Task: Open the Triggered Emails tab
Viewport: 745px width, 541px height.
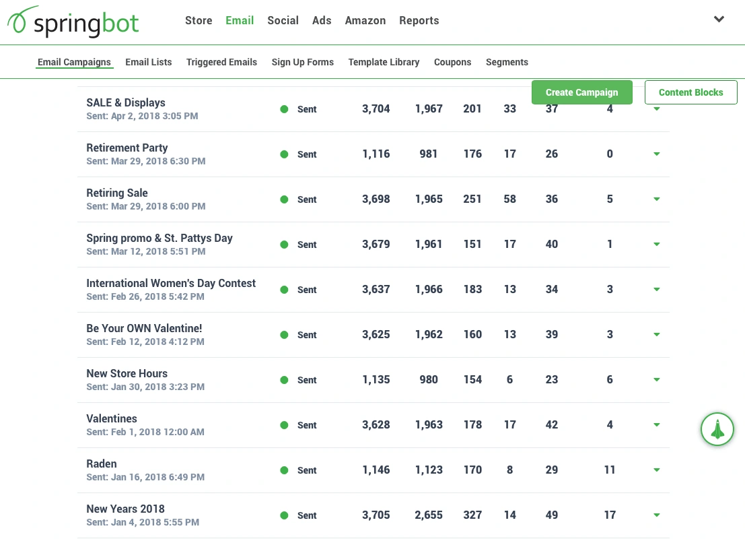Action: [221, 62]
